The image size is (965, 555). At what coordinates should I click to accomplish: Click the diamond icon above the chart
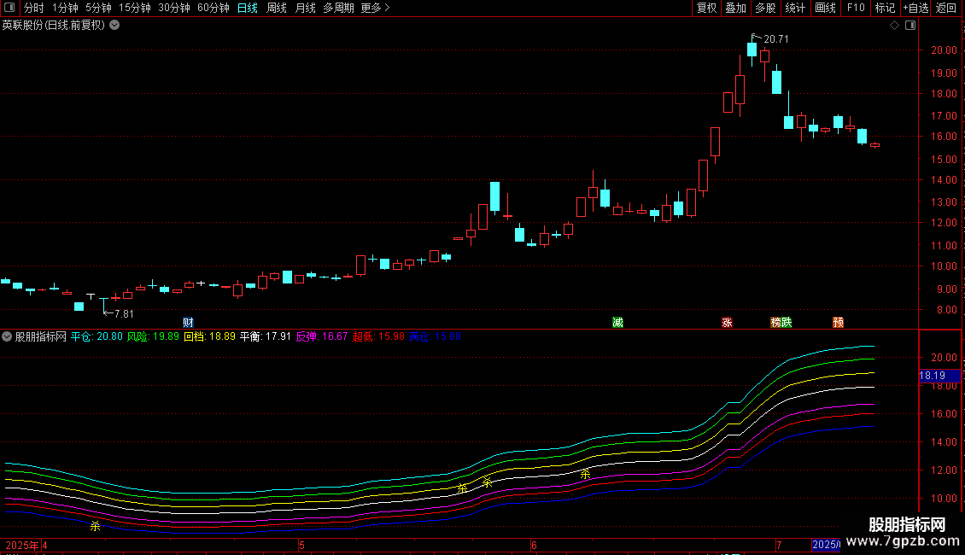click(895, 26)
